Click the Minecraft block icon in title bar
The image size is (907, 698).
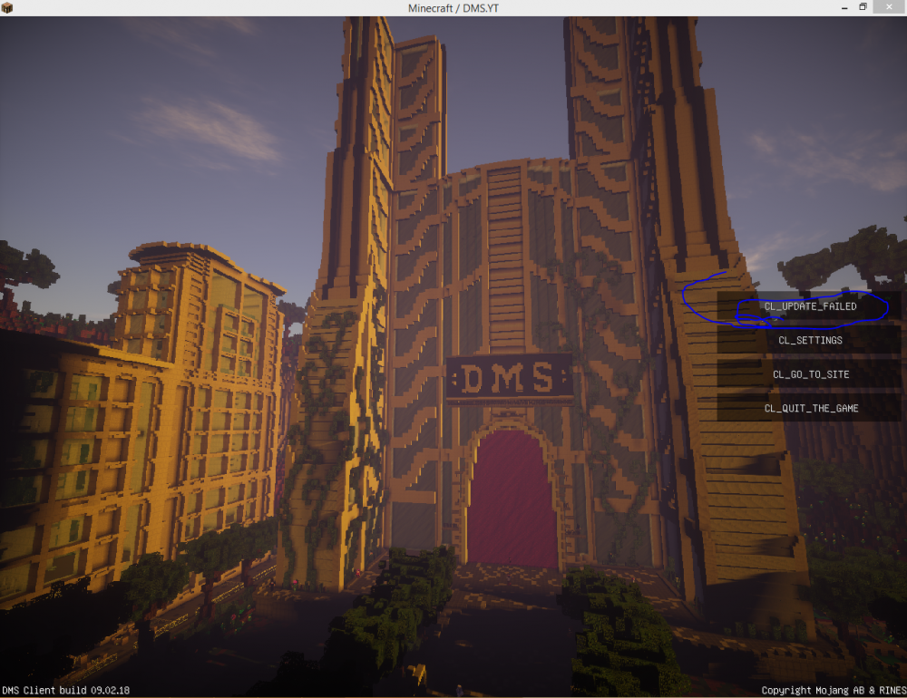pos(8,8)
